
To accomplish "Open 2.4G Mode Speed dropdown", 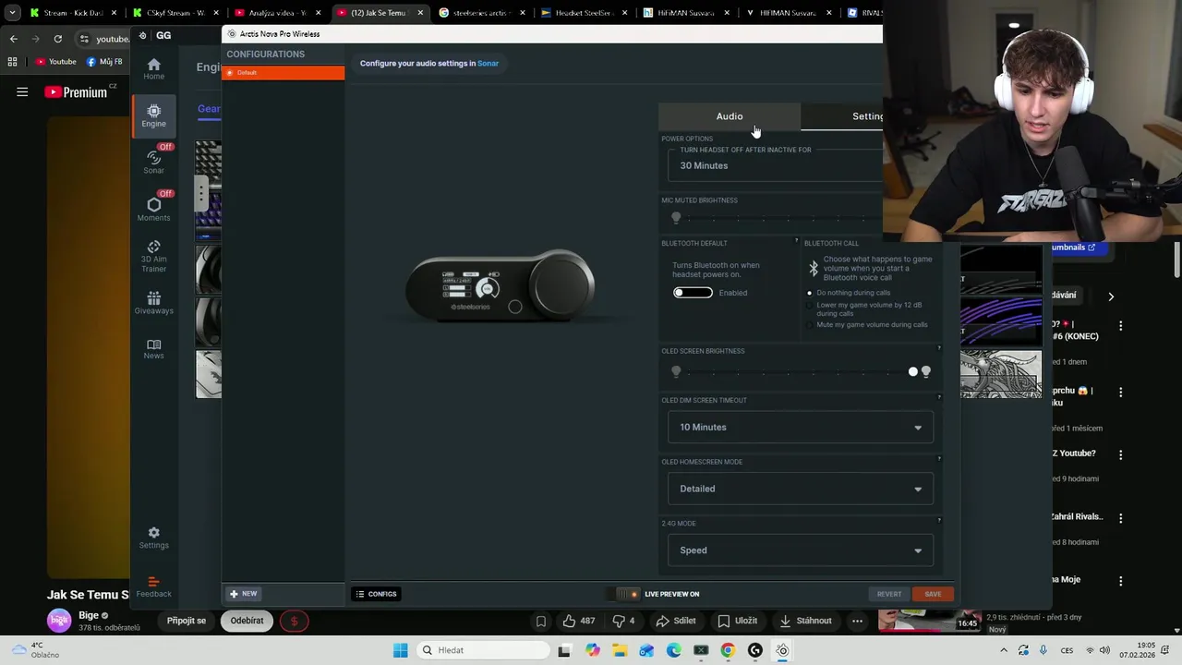I will (800, 550).
